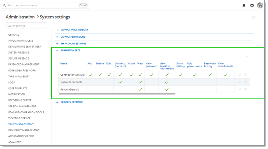268x149 pixels.
Task: Open the notifications bell icon
Action: [x=244, y=6]
